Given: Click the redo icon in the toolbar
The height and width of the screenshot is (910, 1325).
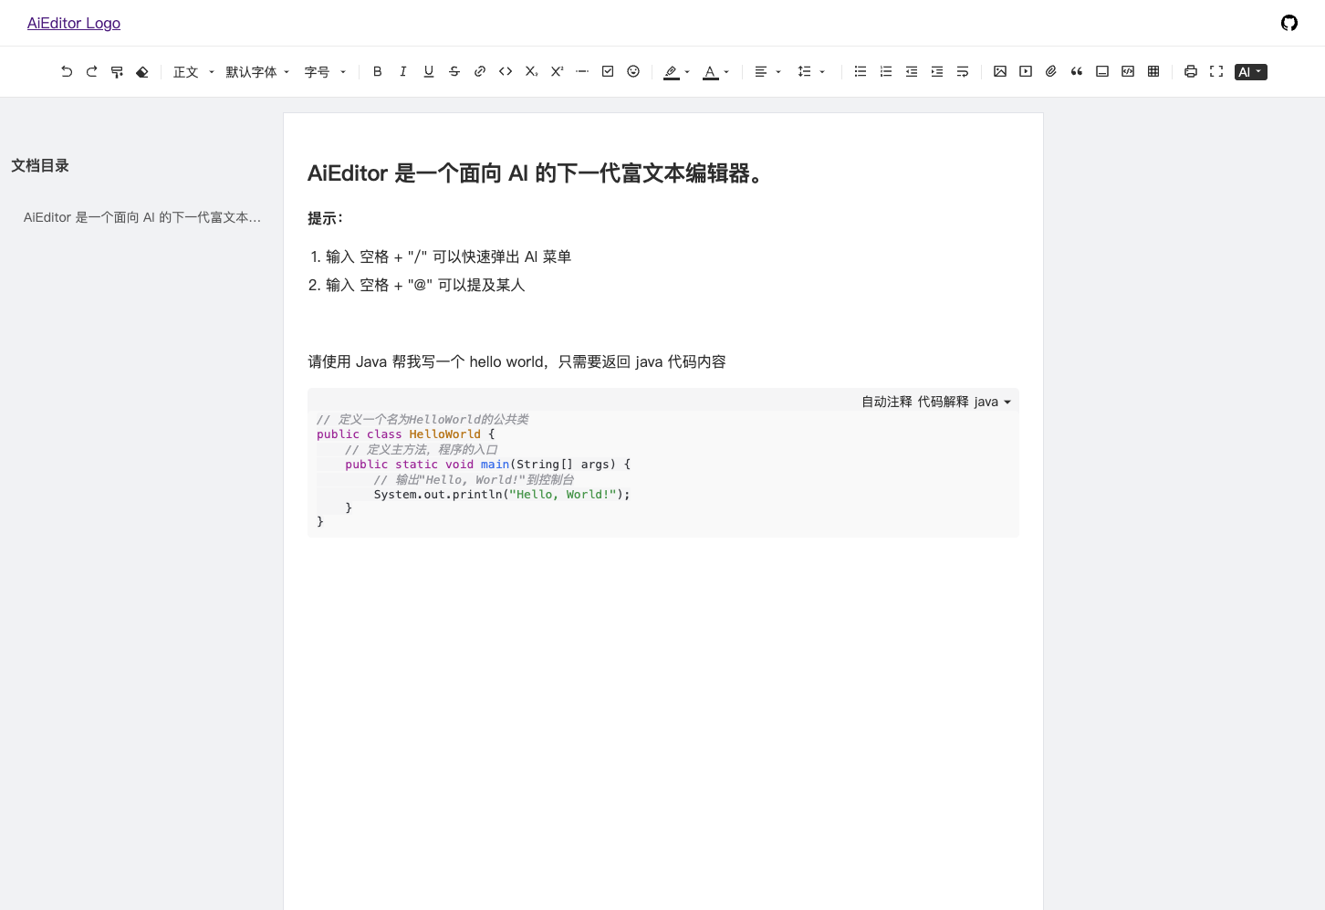Looking at the screenshot, I should (x=91, y=71).
